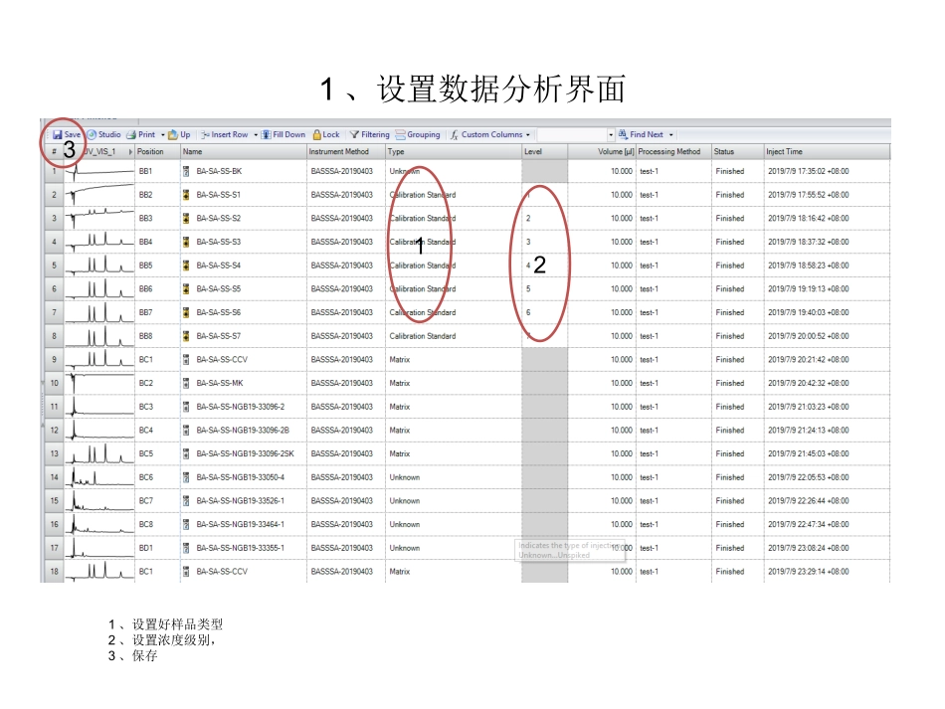Click the Save button in the toolbar
Image resolution: width=945 pixels, height=709 pixels.
coord(67,134)
